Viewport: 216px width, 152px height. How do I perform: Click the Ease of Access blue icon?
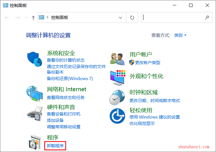[117, 116]
